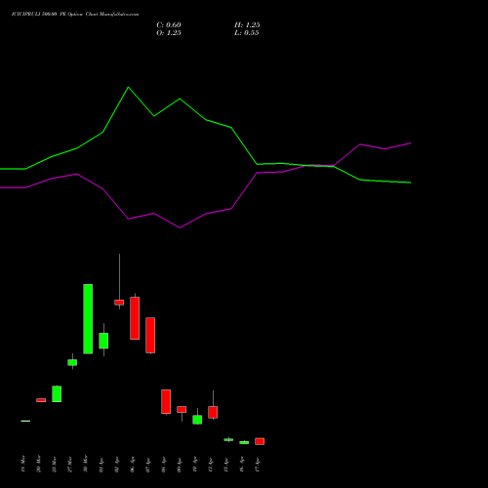Click the close value 'C: 0.60'
Image resolution: width=488 pixels, height=488 pixels.
tap(169, 25)
